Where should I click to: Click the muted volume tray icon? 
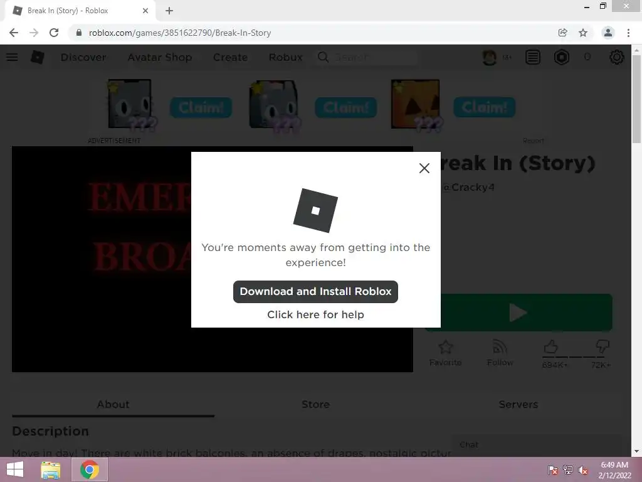tap(583, 469)
